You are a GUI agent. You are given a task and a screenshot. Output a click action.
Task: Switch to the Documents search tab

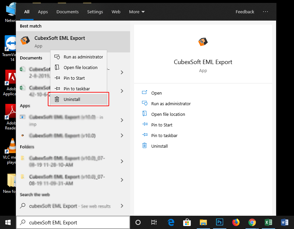point(67,12)
